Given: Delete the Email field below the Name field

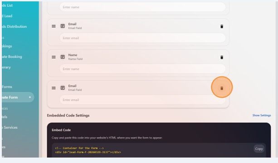Looking at the screenshot, I should click(222, 88).
